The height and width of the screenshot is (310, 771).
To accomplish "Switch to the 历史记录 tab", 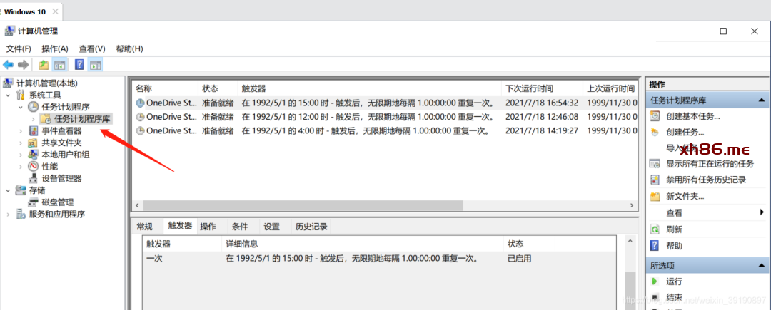I will coord(311,227).
